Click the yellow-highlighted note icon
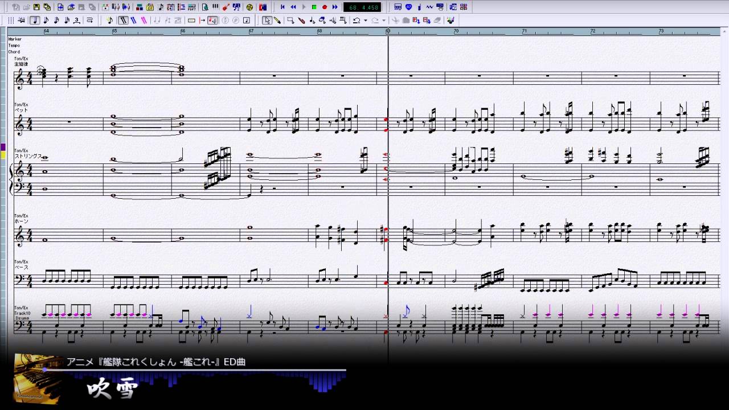The image size is (729, 410). point(109,20)
